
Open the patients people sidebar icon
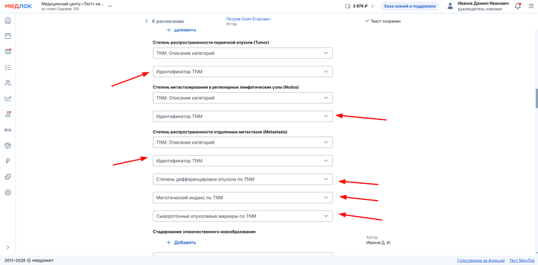(x=8, y=83)
